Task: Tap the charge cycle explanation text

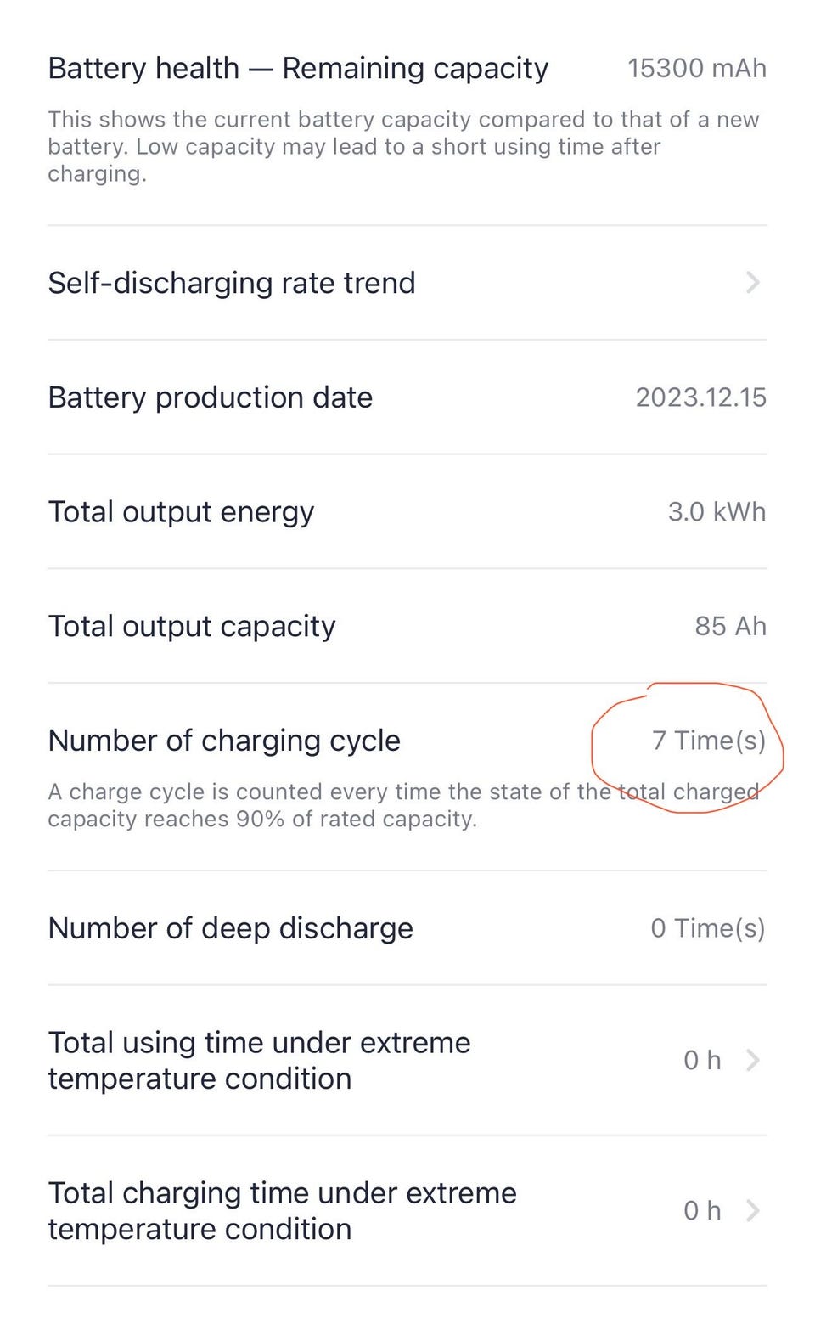Action: tap(403, 805)
